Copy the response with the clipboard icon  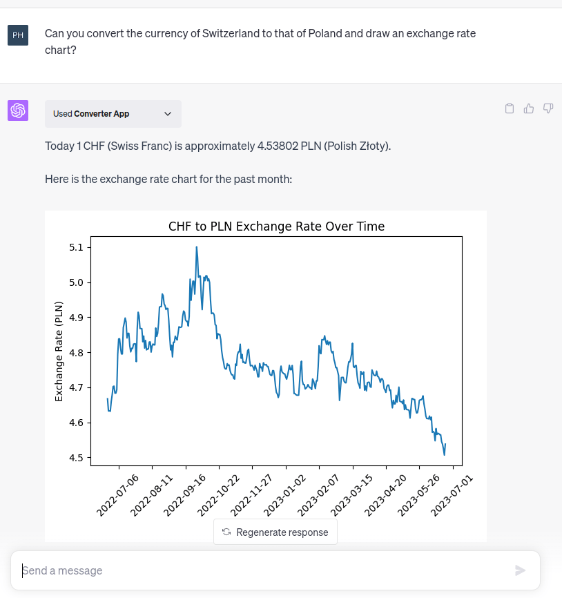point(510,108)
